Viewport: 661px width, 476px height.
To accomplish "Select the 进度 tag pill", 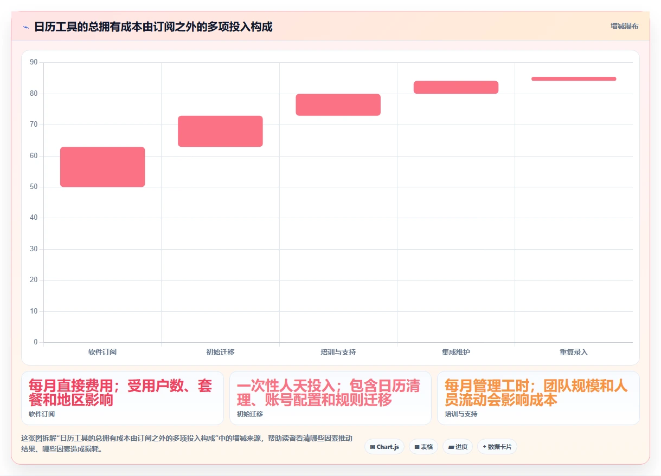I will [458, 447].
